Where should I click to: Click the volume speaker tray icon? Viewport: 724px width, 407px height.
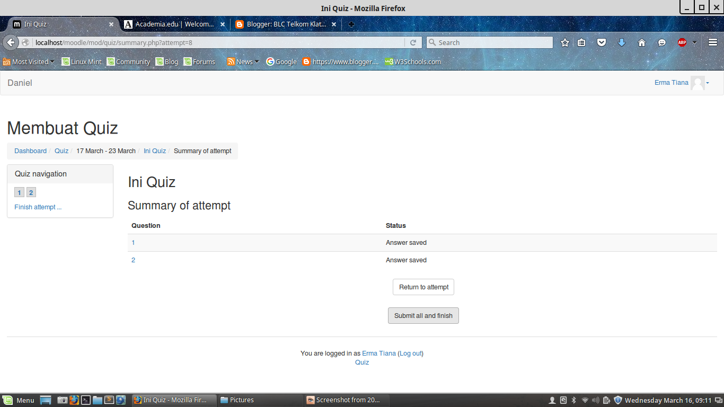595,400
